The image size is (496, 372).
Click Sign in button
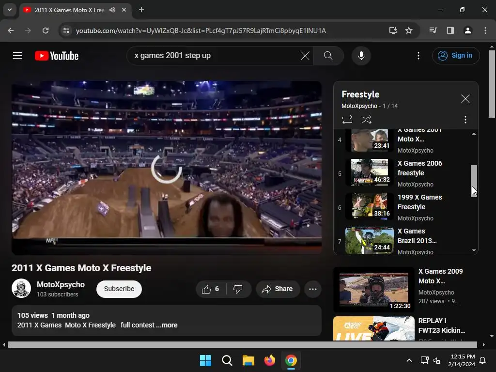click(455, 56)
